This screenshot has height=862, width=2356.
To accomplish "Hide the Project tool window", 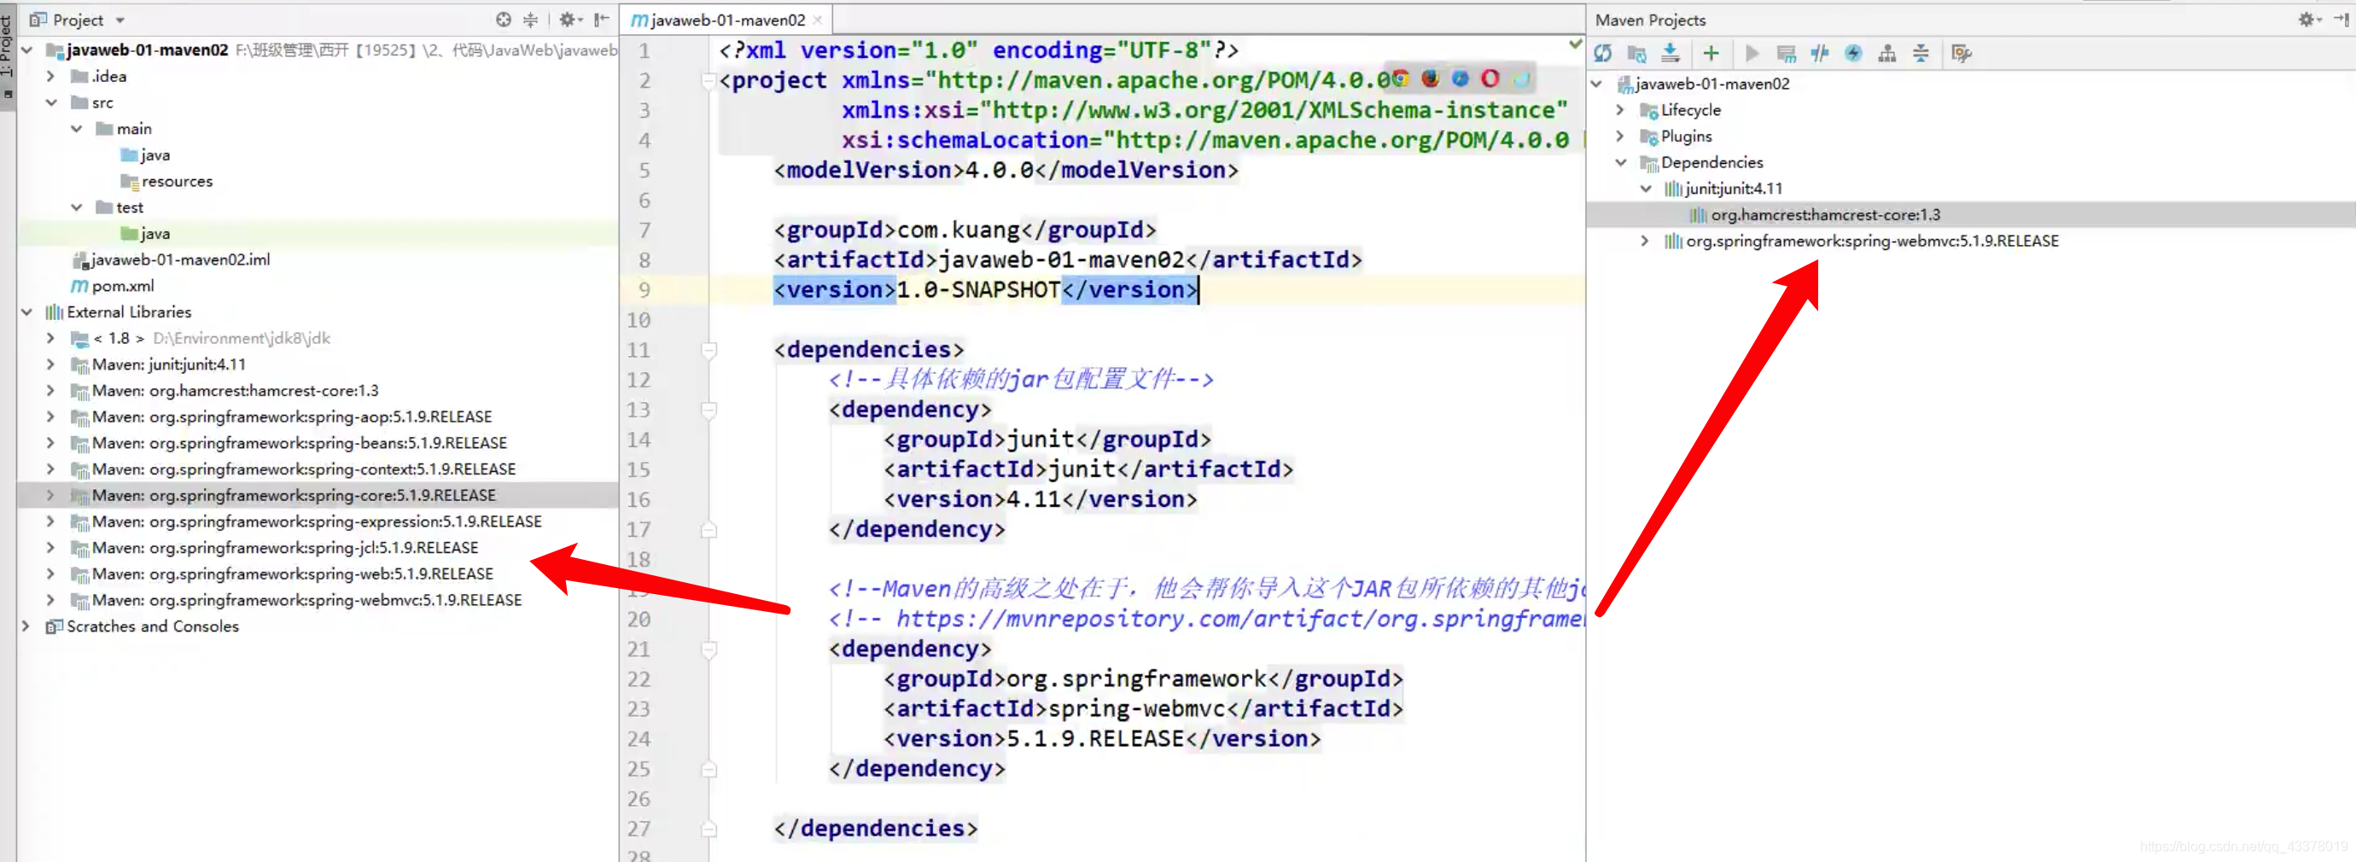I will 601,19.
